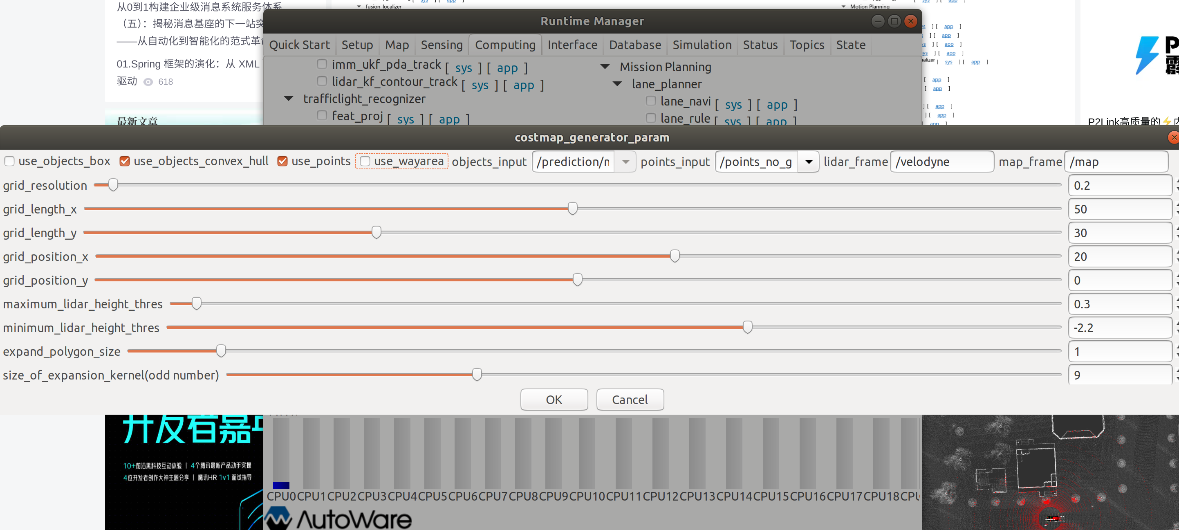This screenshot has height=530, width=1179.
Task: Open the points_input dropdown arrow
Action: click(809, 162)
